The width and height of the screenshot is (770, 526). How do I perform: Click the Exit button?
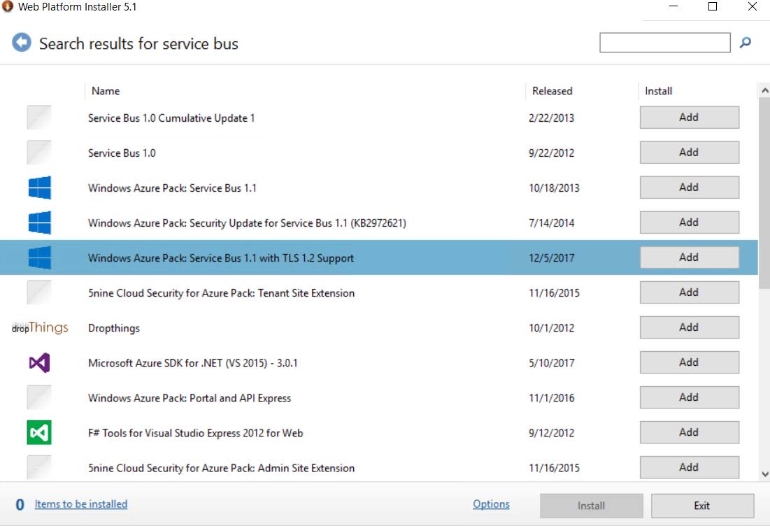tap(702, 505)
